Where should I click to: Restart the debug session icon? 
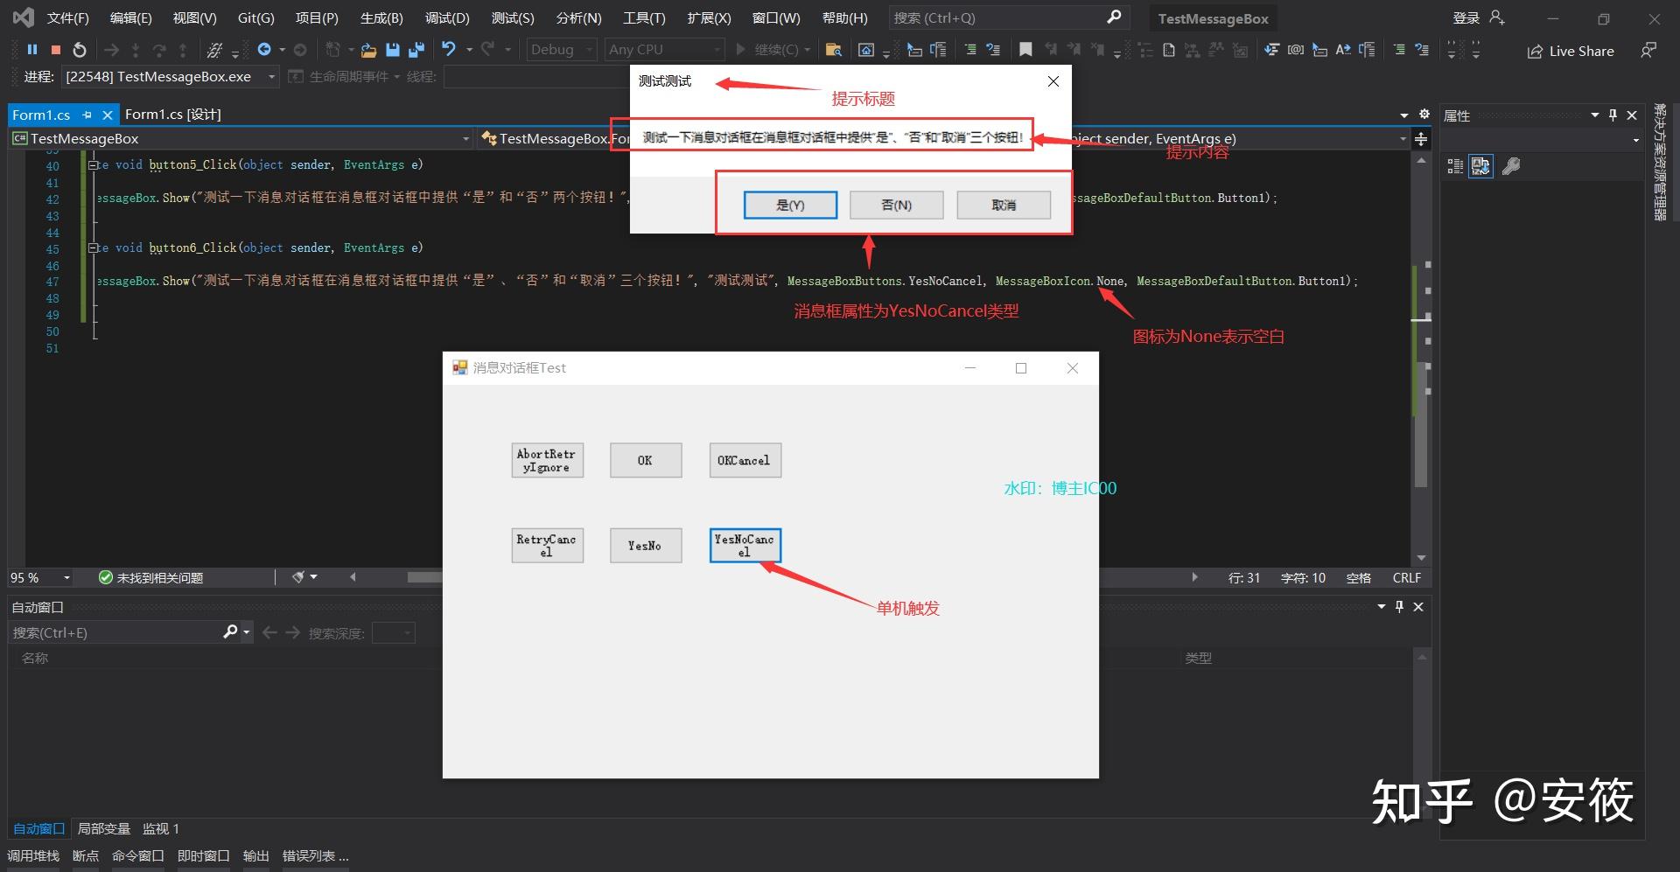[x=79, y=49]
